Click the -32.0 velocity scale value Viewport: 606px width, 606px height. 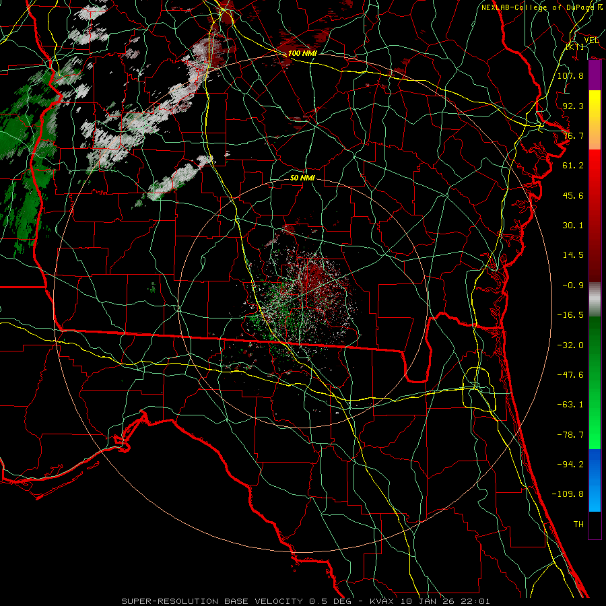pyautogui.click(x=570, y=345)
